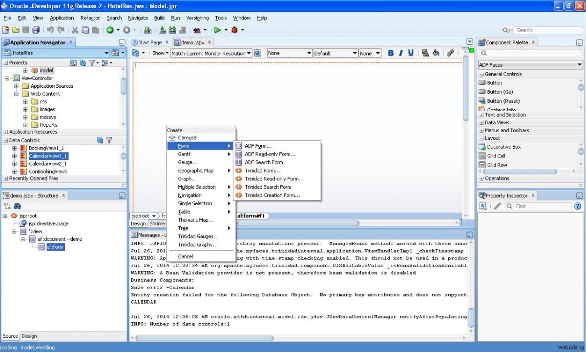Viewport: 586px width, 352px height.
Task: Refresh the Data Controls panel
Action: click(100, 140)
